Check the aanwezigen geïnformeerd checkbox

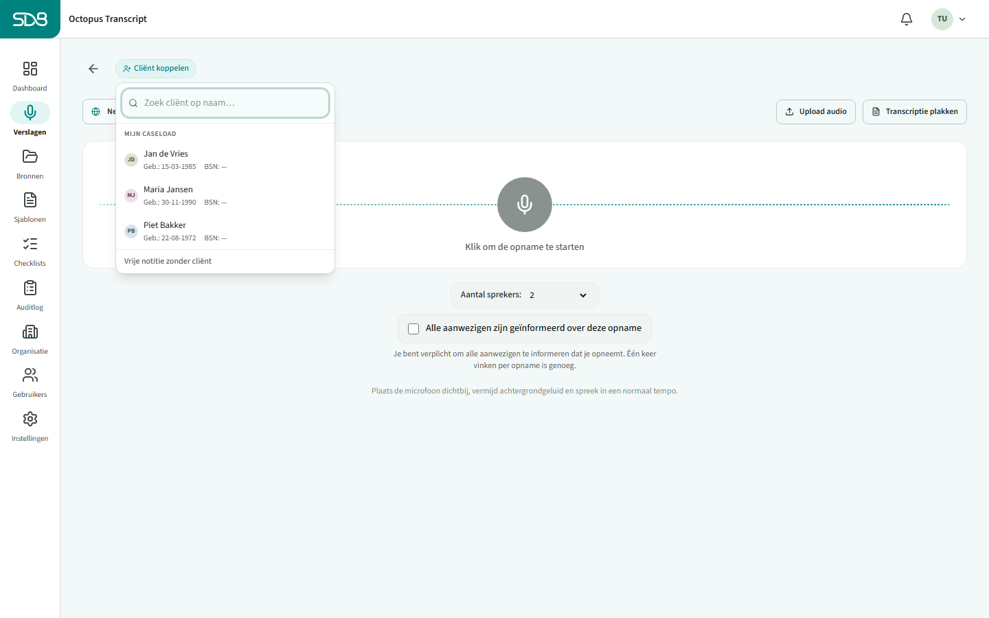pyautogui.click(x=413, y=329)
